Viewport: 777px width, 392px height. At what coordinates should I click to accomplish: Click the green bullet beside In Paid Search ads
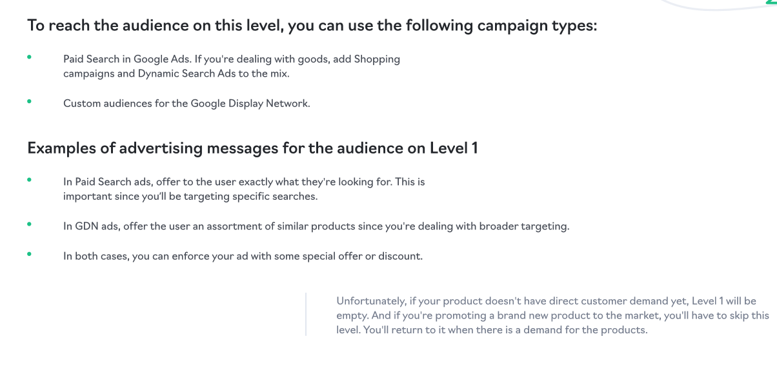click(29, 180)
